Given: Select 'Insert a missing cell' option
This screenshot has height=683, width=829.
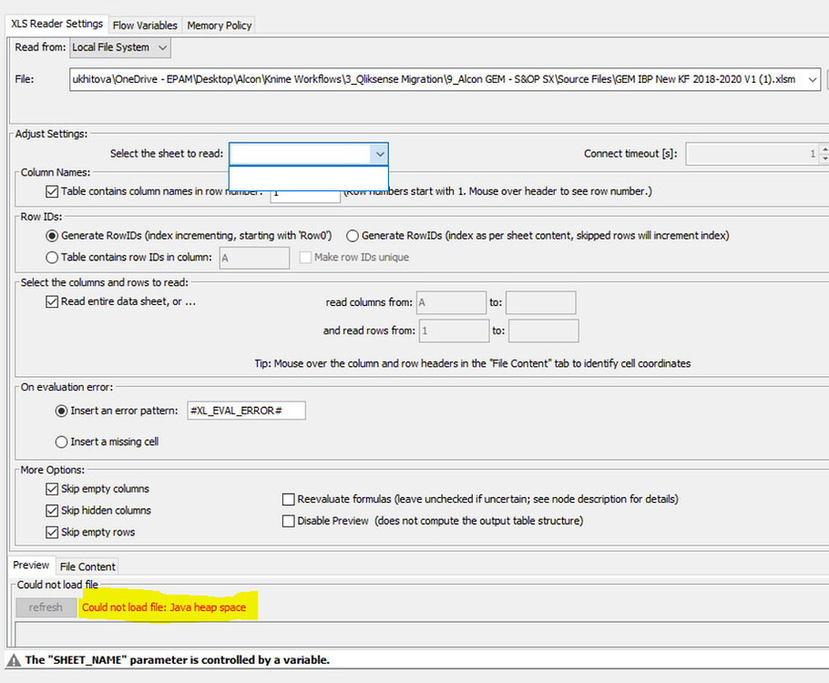Looking at the screenshot, I should pos(61,442).
